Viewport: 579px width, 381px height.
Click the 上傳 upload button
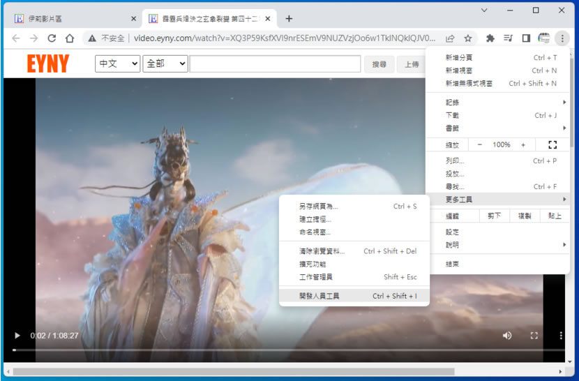pyautogui.click(x=411, y=64)
